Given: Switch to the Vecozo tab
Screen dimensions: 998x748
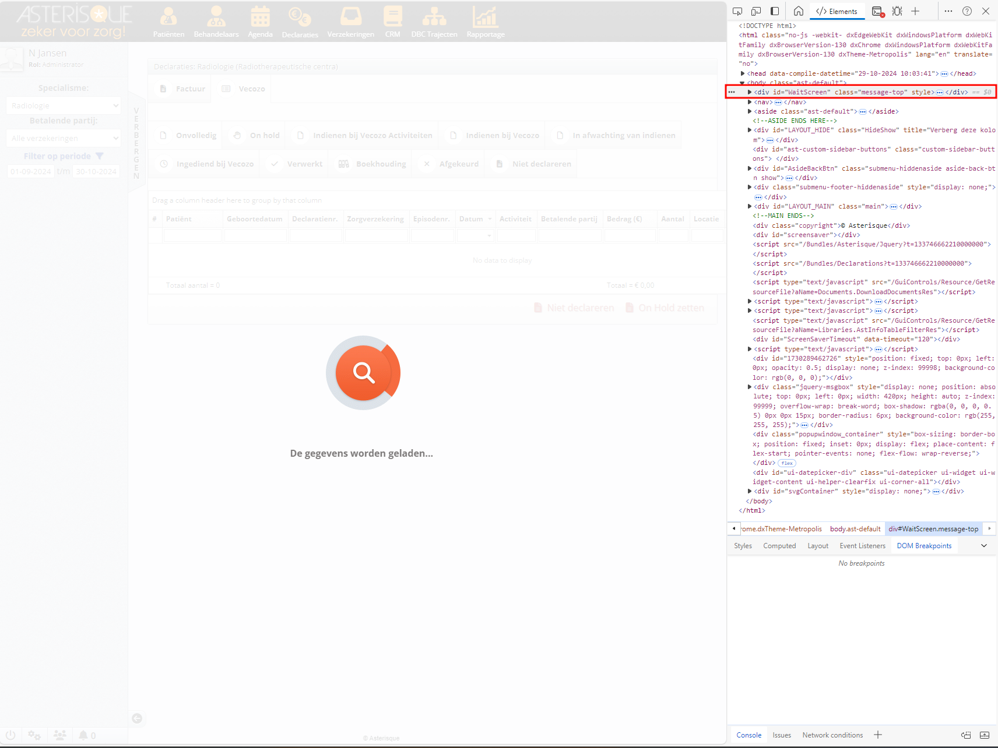Looking at the screenshot, I should pyautogui.click(x=244, y=89).
